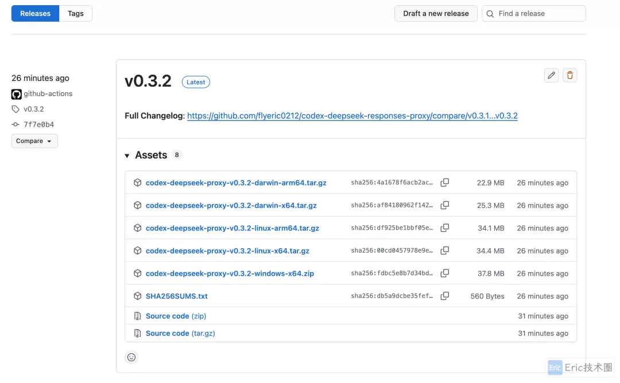Click zip file icon beside Source code (zip)
620x383 pixels.
(x=137, y=316)
